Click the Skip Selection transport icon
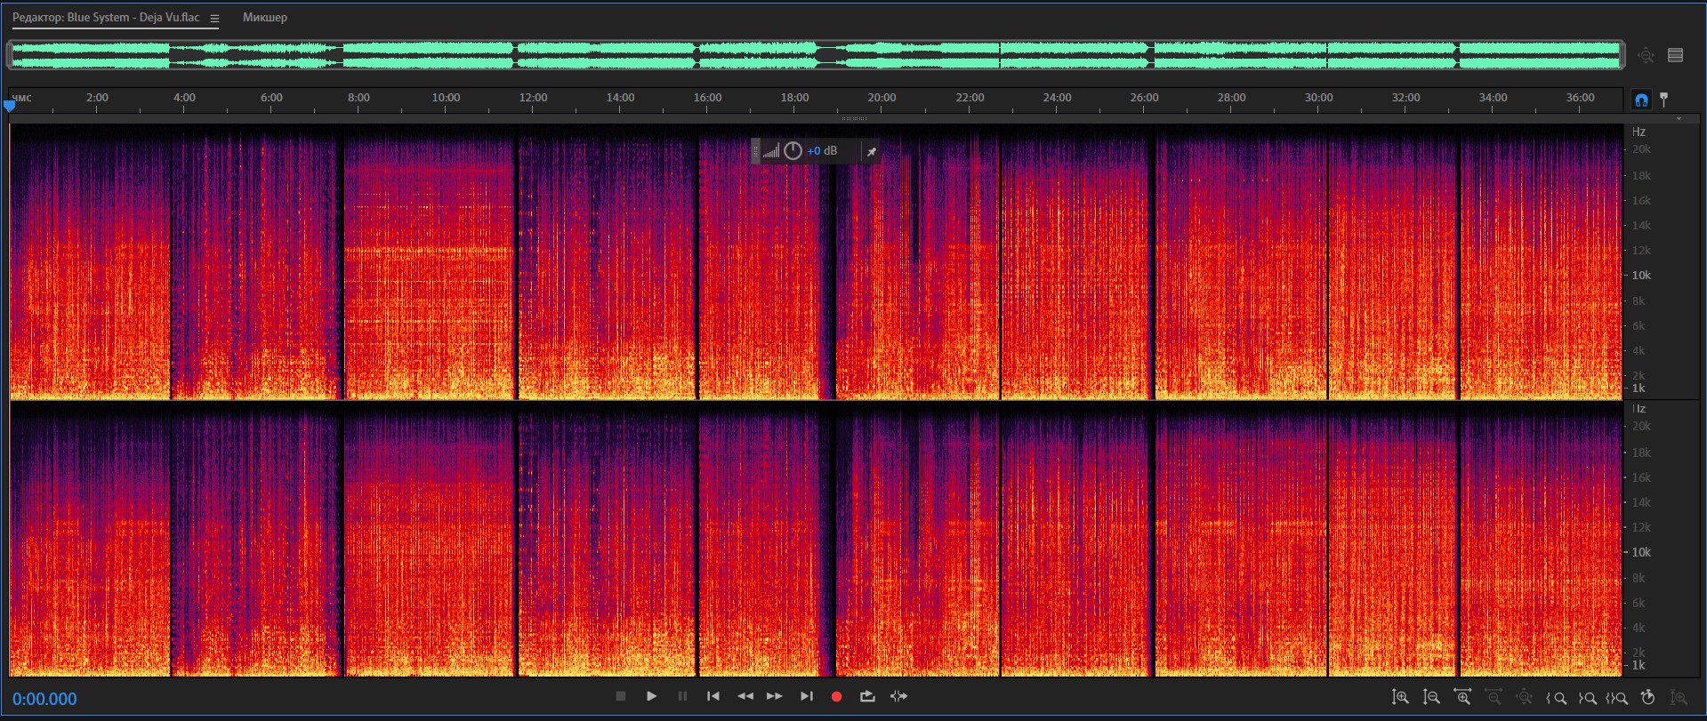Image resolution: width=1707 pixels, height=721 pixels. coord(898,697)
